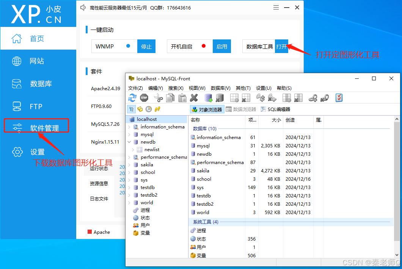Click the Add Field column icon
The image size is (402, 269).
click(x=286, y=98)
